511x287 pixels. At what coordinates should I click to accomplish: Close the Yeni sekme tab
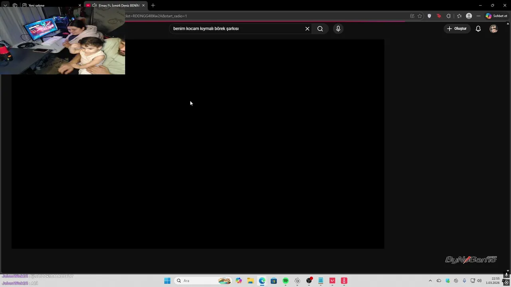coord(79,5)
